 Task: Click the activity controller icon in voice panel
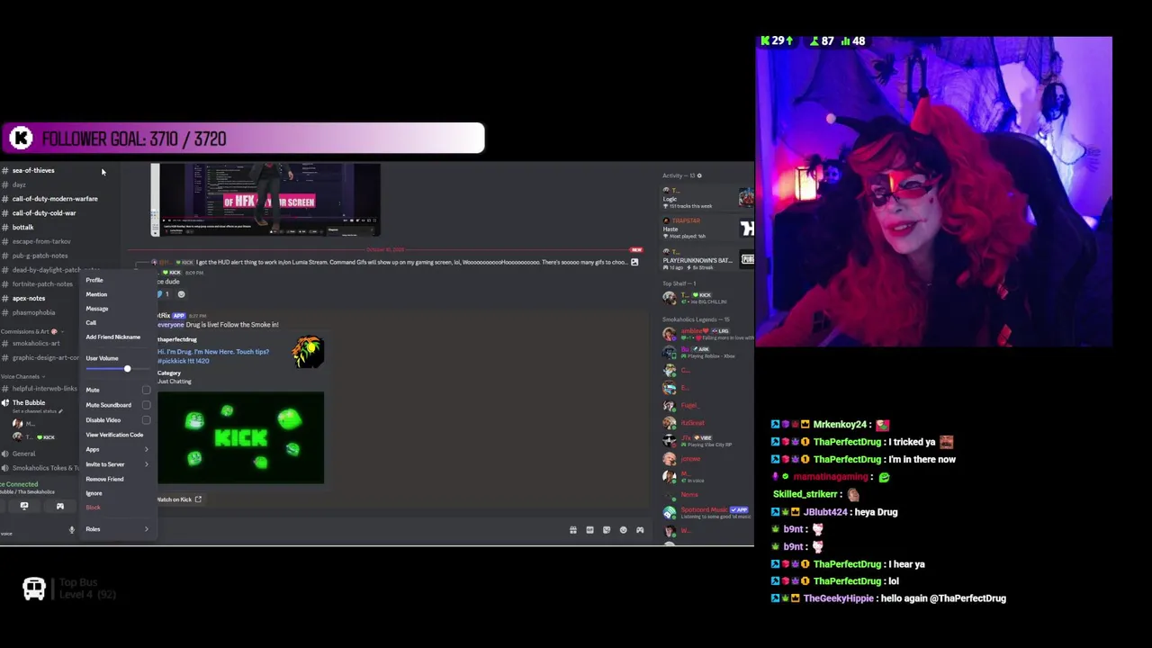tap(59, 506)
